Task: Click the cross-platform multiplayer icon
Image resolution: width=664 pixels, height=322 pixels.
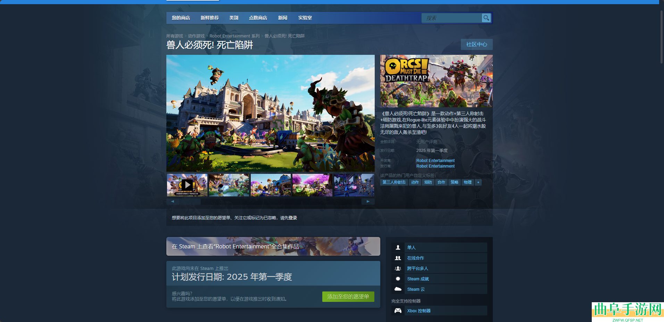Action: (398, 268)
